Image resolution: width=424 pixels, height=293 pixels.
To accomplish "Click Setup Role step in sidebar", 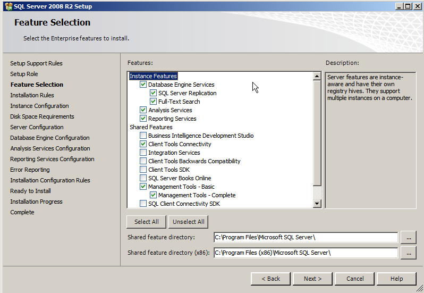I will 24,74.
